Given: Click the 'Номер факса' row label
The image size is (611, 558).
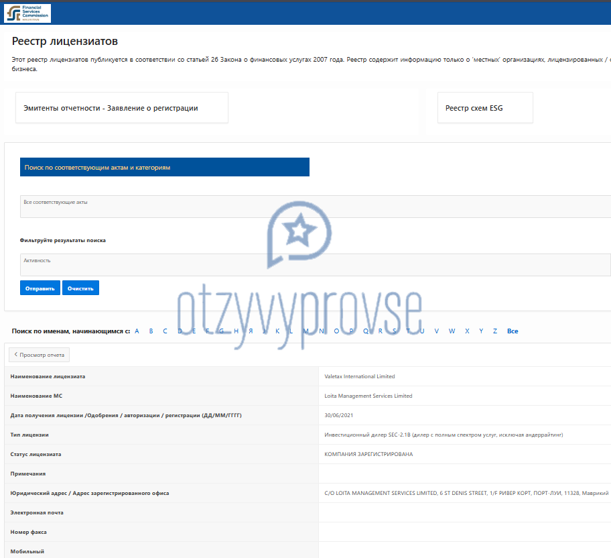Looking at the screenshot, I should 28,533.
